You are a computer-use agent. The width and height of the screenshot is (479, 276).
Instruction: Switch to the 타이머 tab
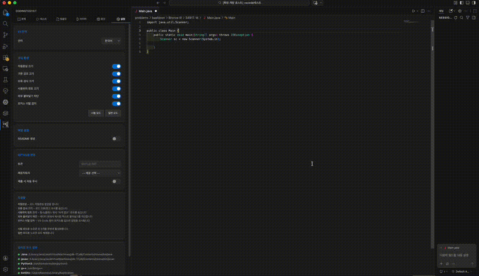point(81,19)
